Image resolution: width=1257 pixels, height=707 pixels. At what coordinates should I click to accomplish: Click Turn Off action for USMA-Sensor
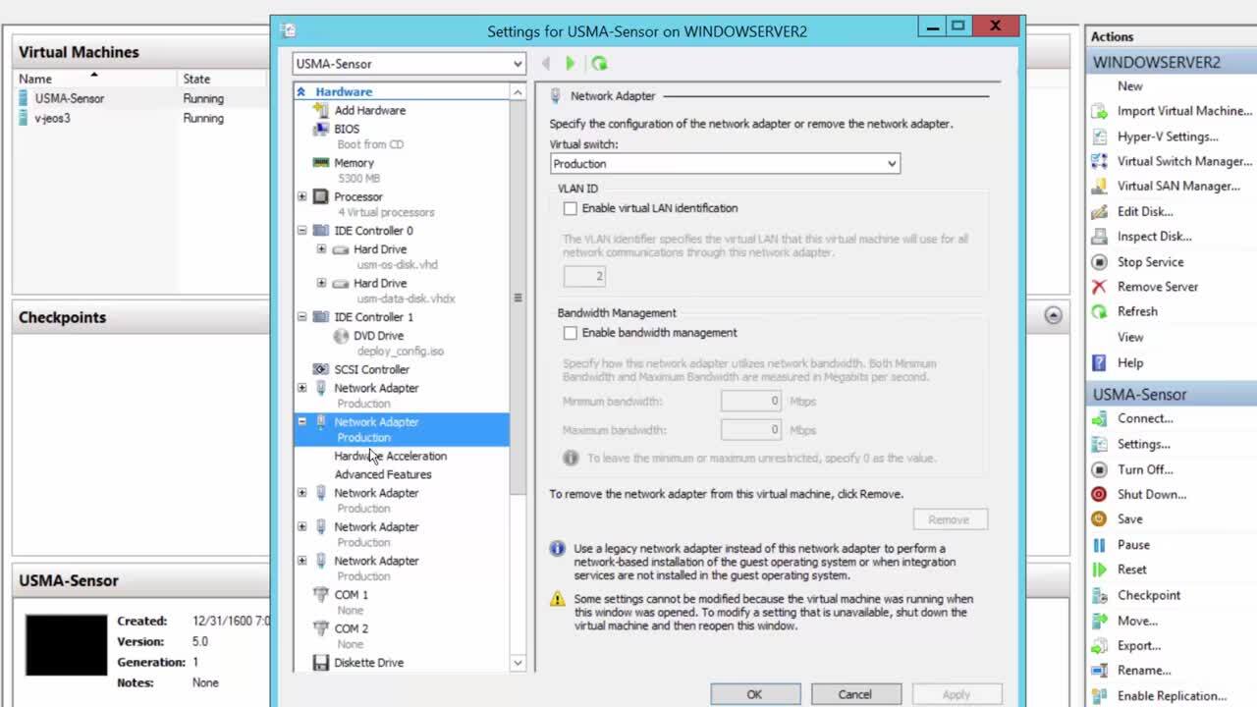click(x=1145, y=469)
